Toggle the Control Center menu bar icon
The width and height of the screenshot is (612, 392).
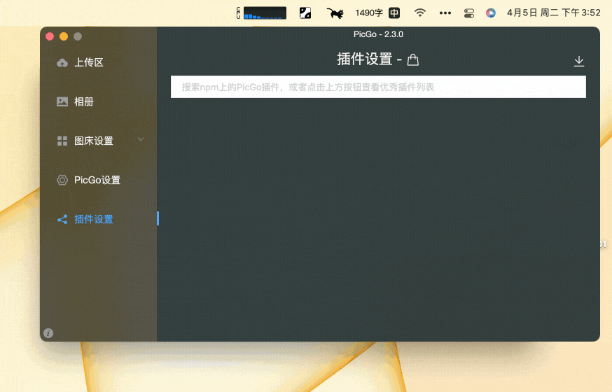point(469,13)
